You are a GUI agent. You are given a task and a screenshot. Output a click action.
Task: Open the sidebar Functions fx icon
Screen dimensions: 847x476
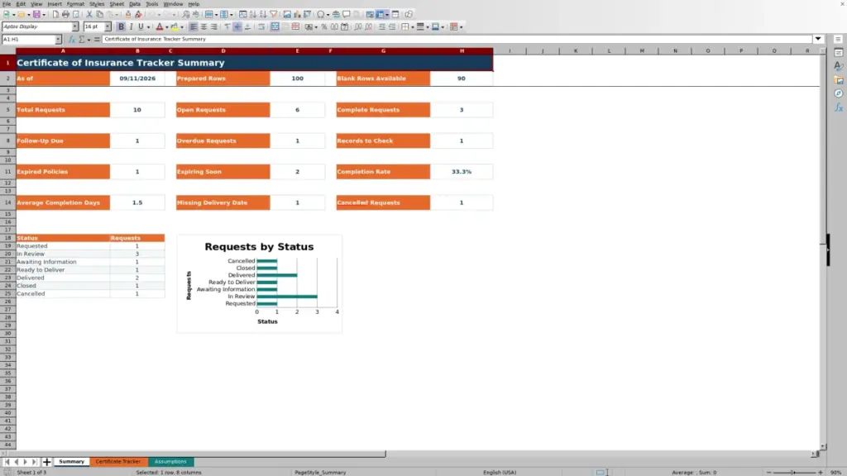(x=839, y=107)
